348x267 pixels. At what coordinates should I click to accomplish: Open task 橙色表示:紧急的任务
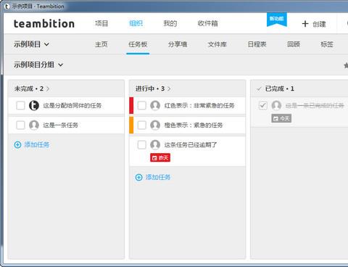pos(194,125)
